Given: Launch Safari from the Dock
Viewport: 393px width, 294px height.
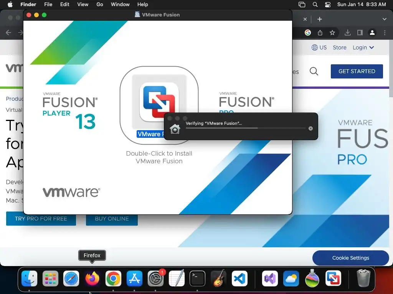Looking at the screenshot, I should 71,279.
